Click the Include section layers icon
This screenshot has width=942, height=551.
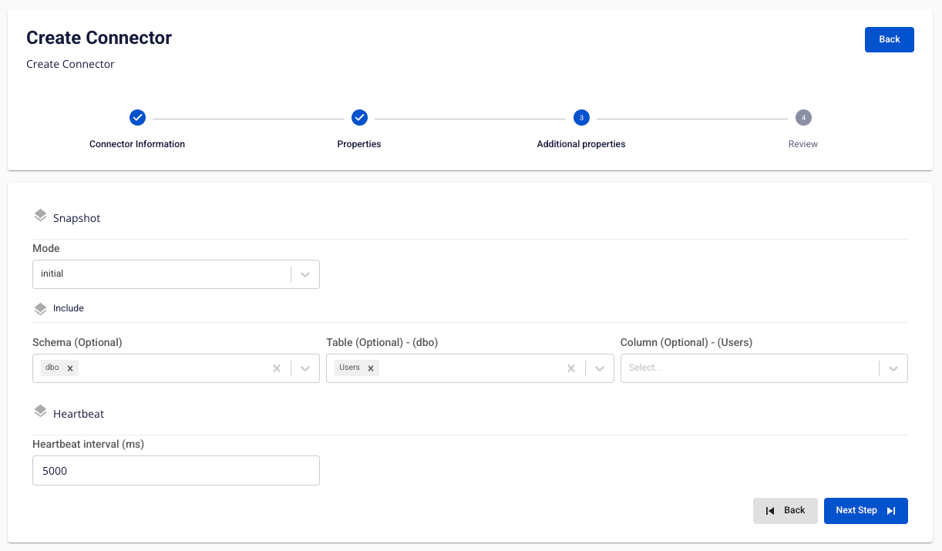(41, 309)
